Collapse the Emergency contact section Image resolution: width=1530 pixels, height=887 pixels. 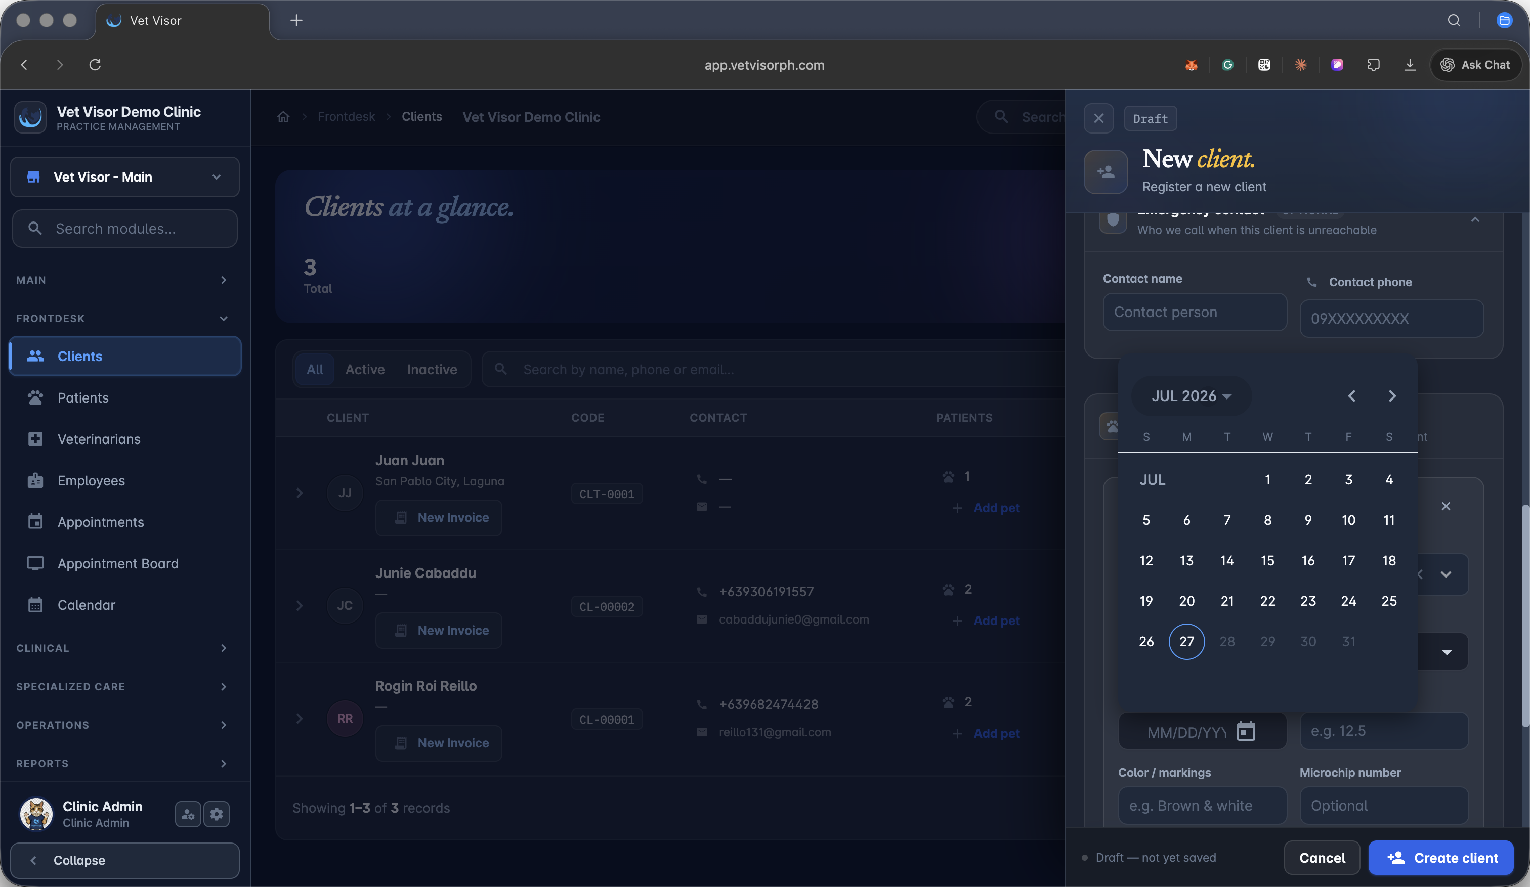coord(1475,219)
